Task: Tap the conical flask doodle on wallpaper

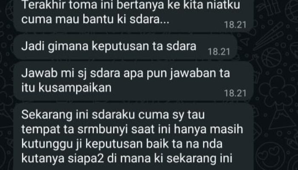Action: 283,117
